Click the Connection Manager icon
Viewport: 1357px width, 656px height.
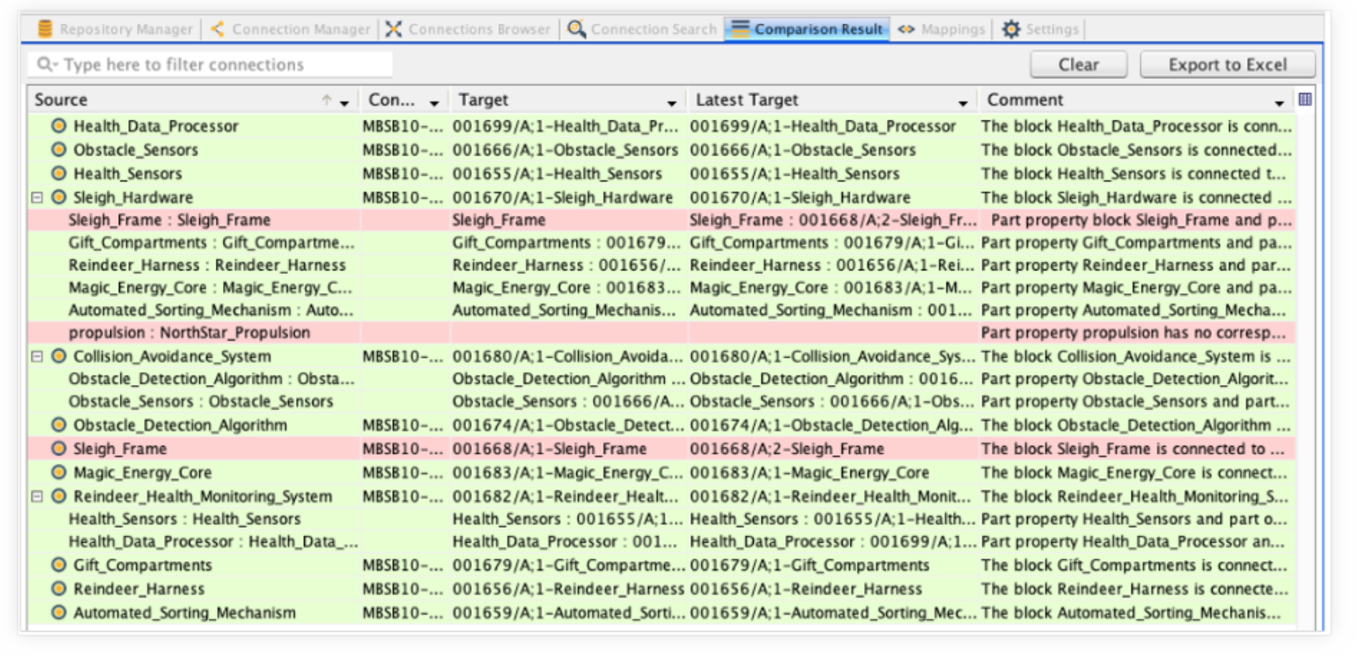pyautogui.click(x=218, y=29)
